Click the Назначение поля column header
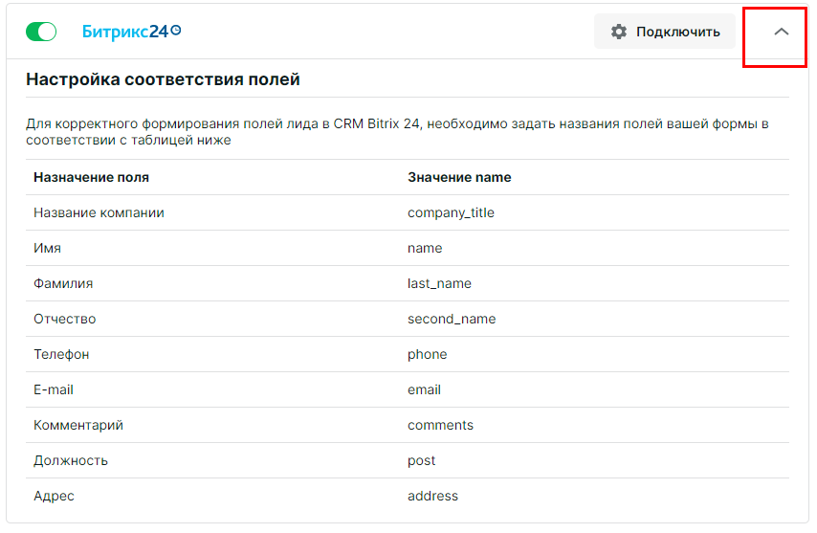This screenshot has height=533, width=817. coord(91,177)
